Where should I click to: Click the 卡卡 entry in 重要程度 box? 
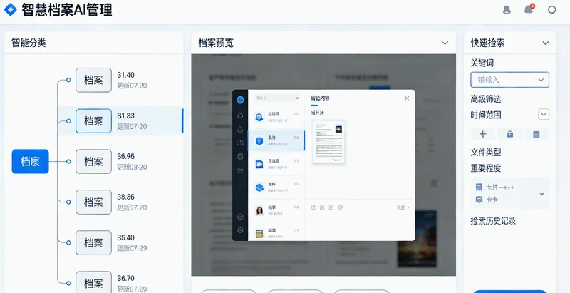487,200
